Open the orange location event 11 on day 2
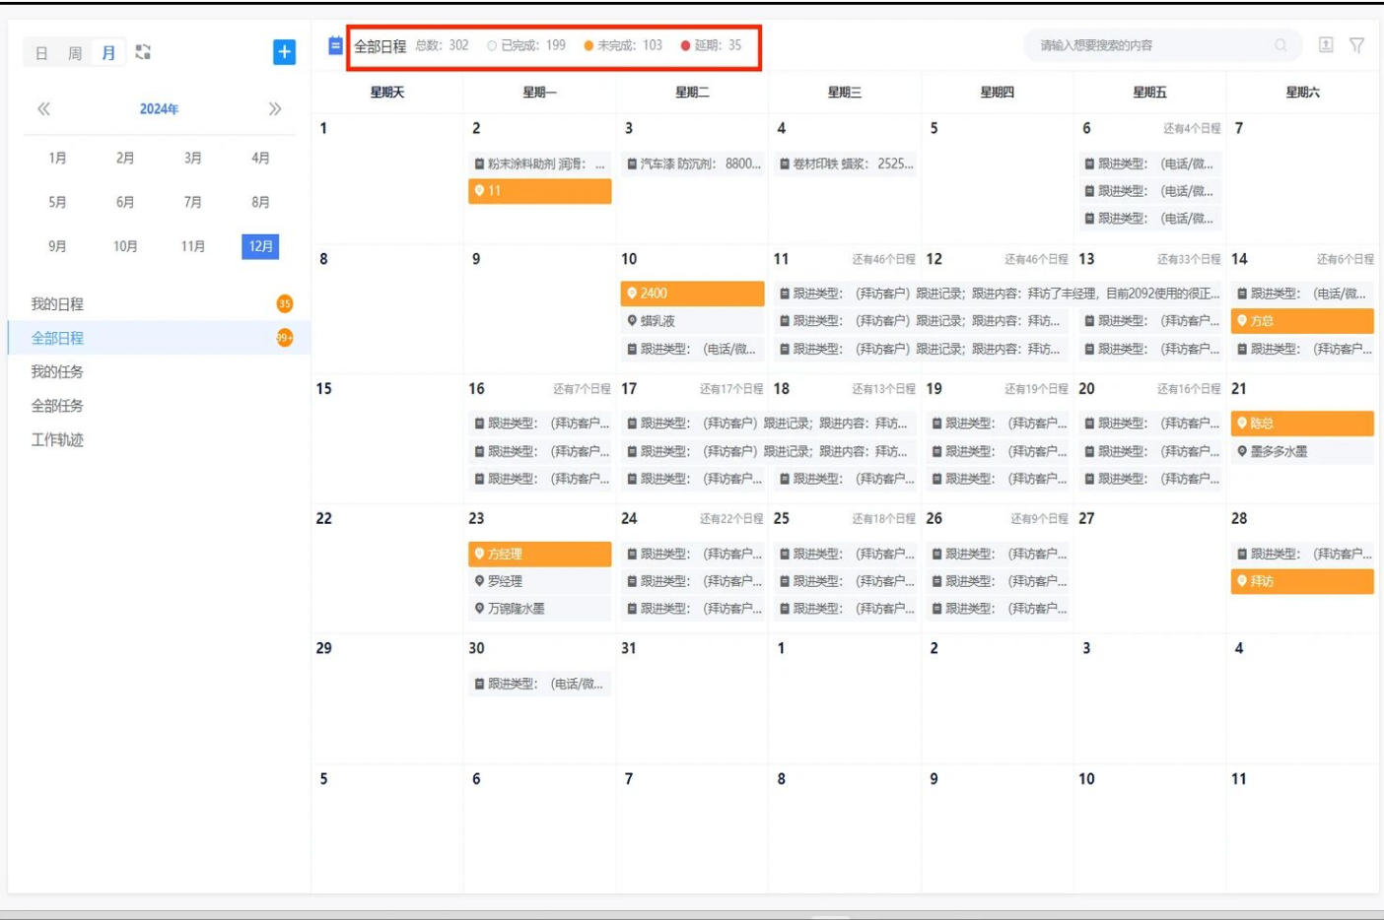The width and height of the screenshot is (1384, 920). (540, 191)
